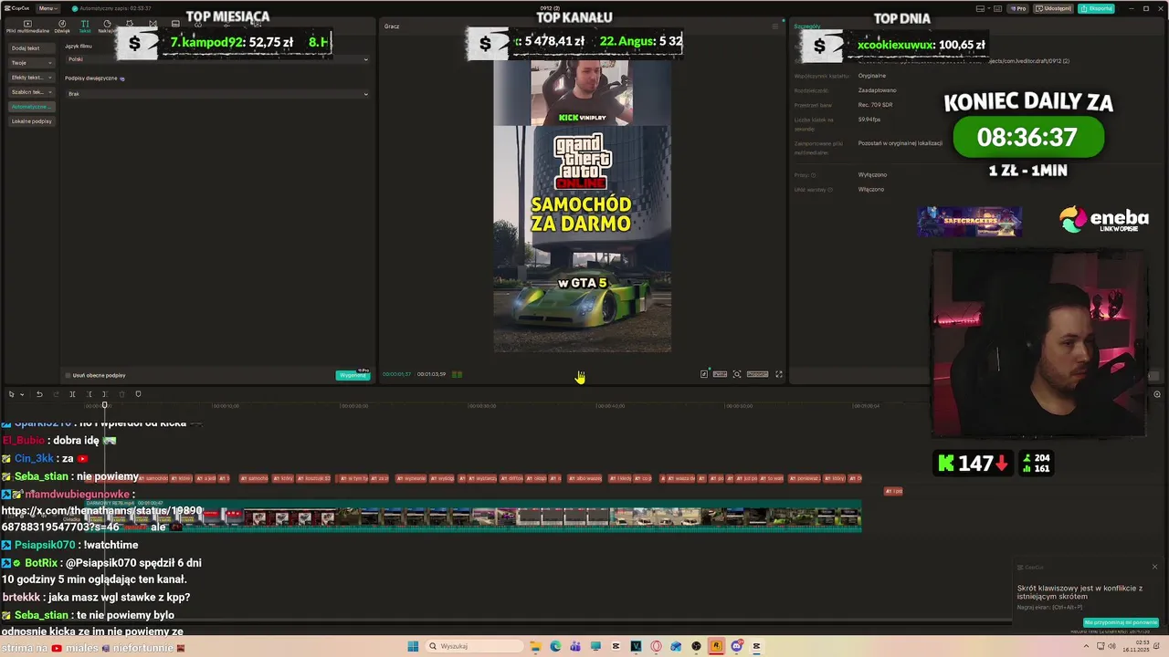Screen dimensions: 1169x657
Task: Select the Tekst tab in CapCut
Action: [85, 26]
